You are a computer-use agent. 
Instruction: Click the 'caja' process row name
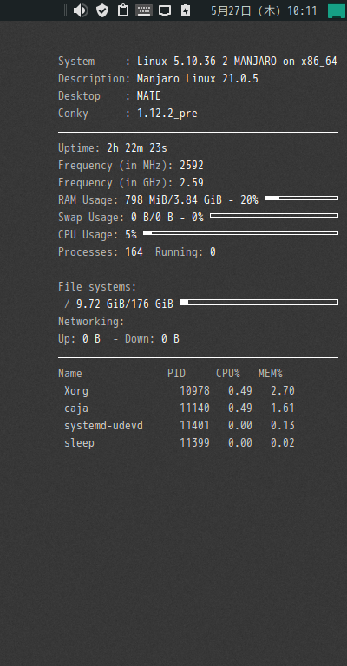pos(76,408)
